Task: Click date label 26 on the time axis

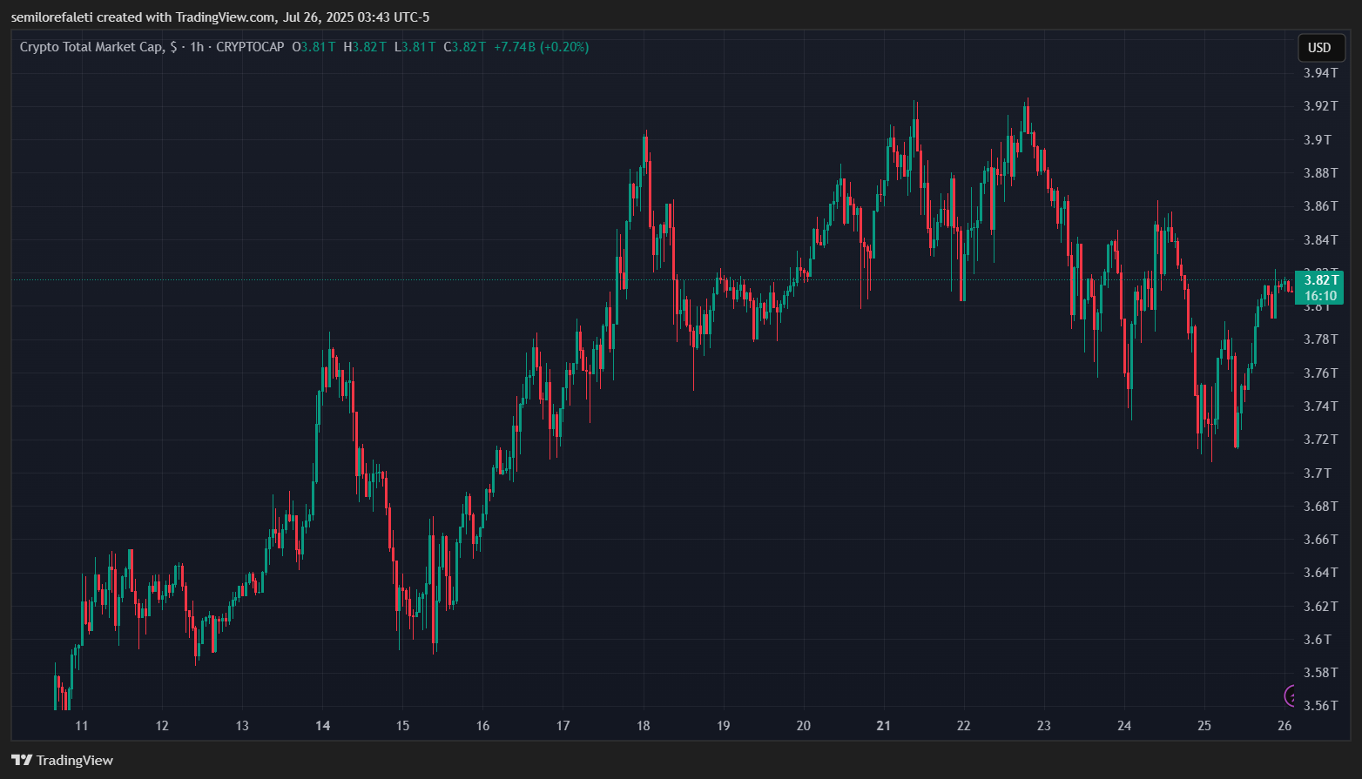Action: pos(1284,726)
